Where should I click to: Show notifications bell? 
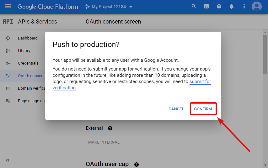[x=232, y=7]
